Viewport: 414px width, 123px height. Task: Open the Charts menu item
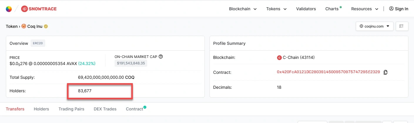332,9
